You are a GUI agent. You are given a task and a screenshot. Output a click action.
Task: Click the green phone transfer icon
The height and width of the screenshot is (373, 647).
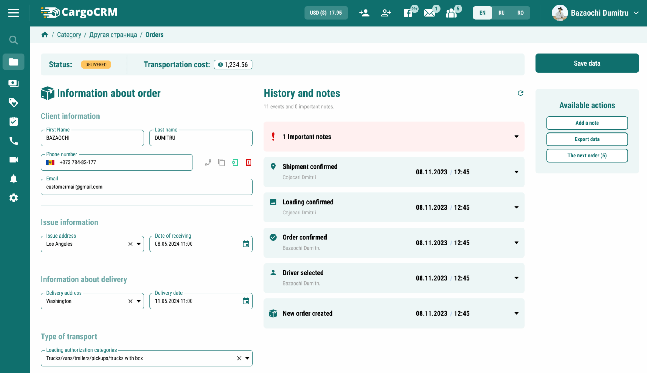pos(235,162)
